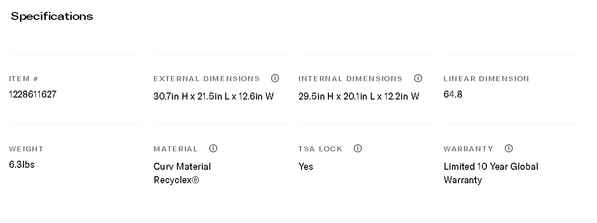The width and height of the screenshot is (597, 223).
Task: Select the linear dimension value 64.8
Action: (x=452, y=94)
